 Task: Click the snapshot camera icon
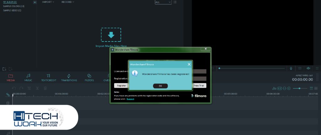[x=300, y=68]
